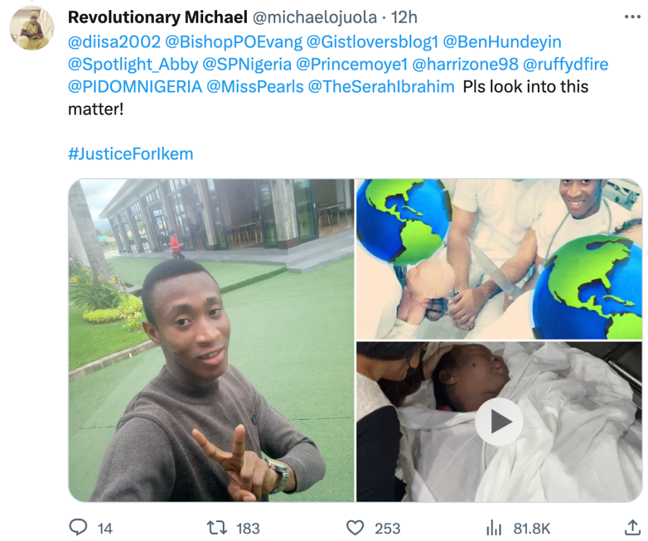Click the @Gistloversblog1 mention
The image size is (648, 541).
pyautogui.click(x=373, y=42)
